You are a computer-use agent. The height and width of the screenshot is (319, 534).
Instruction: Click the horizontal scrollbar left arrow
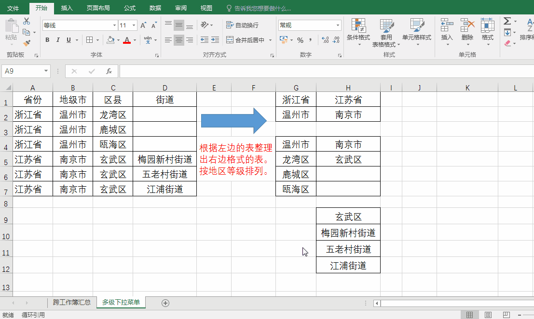(x=377, y=303)
